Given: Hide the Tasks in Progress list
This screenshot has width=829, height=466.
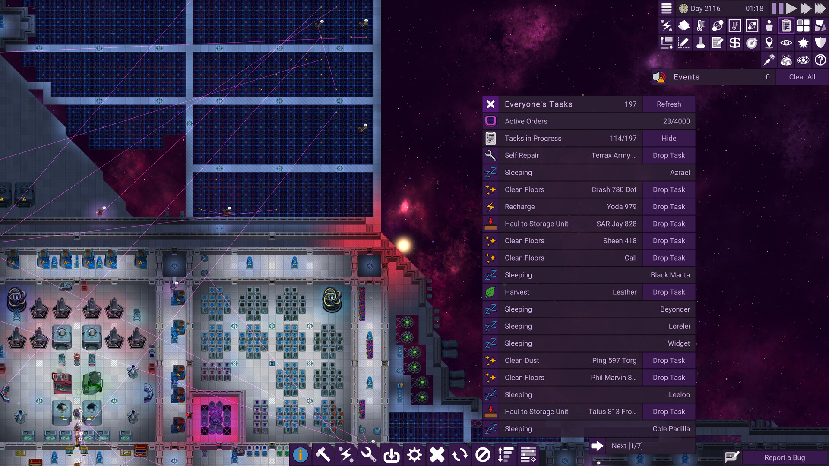Looking at the screenshot, I should tap(669, 138).
